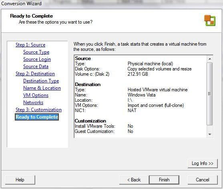Navigate to VM Options step

(36, 95)
